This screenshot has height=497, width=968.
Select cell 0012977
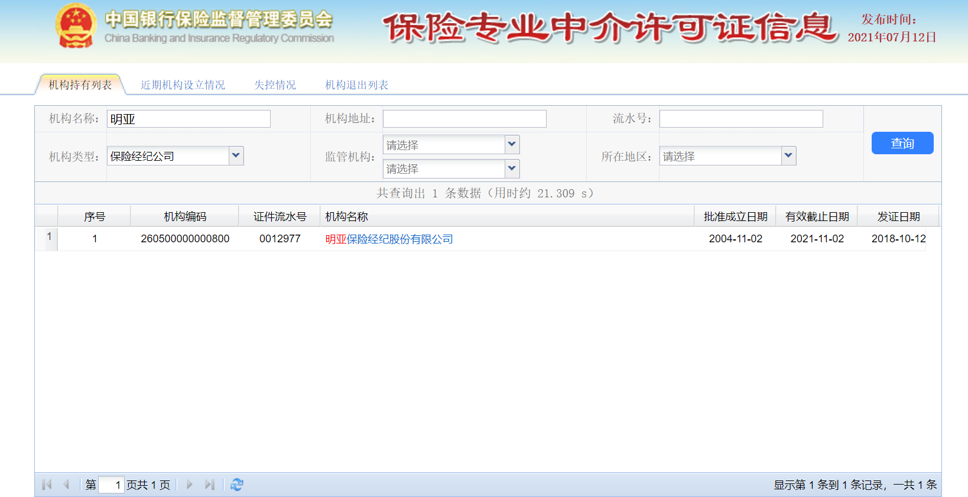click(x=280, y=239)
